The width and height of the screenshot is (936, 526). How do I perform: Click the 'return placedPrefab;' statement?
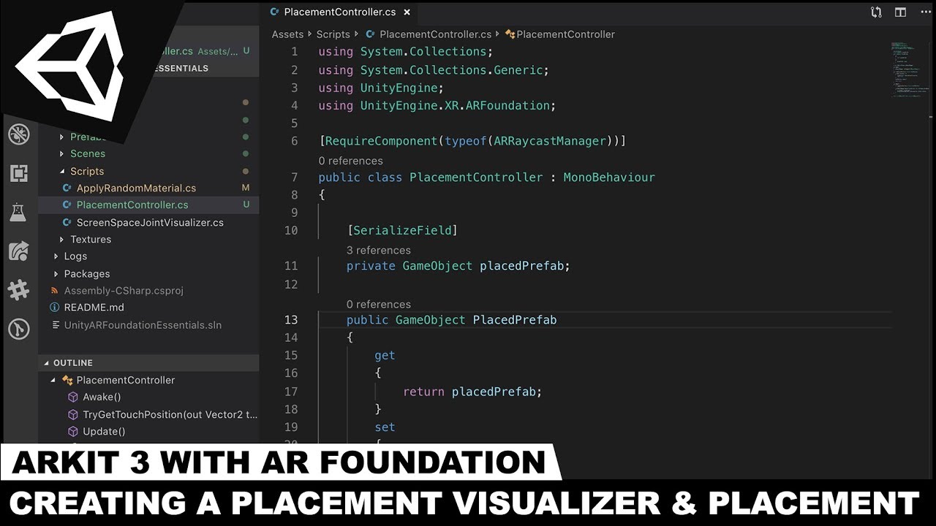tap(472, 392)
